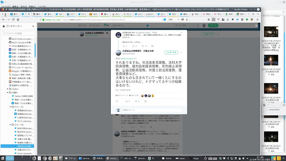Open Twitter 通知 navigation item
Viewport: 286px width, 161px height.
(x=106, y=25)
